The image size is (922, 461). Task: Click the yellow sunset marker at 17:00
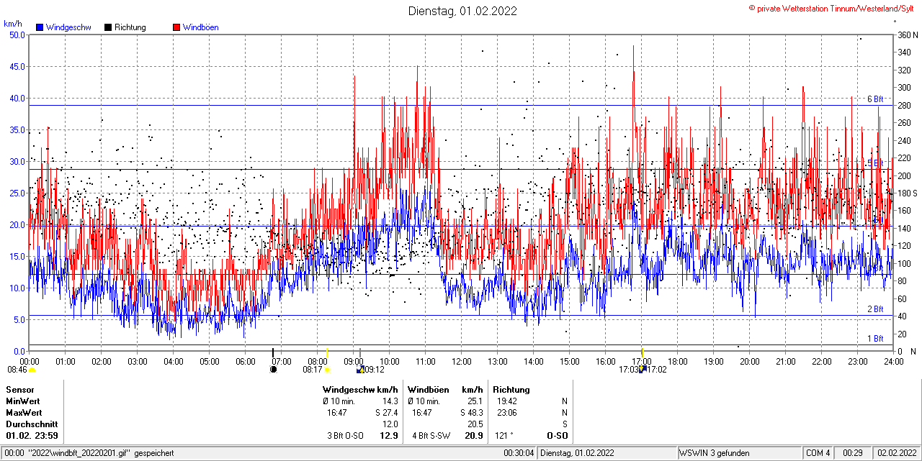pyautogui.click(x=642, y=352)
